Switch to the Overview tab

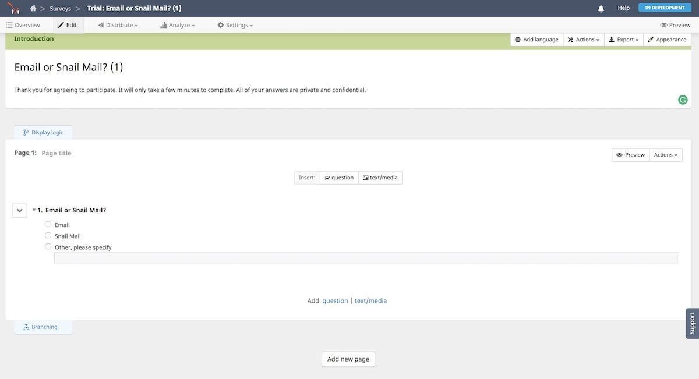[23, 25]
